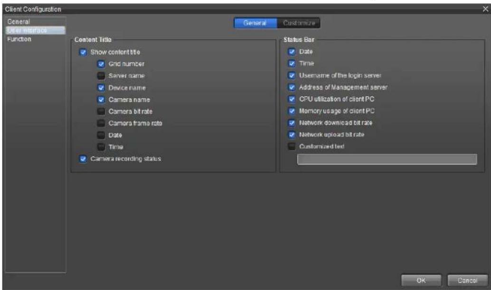Screen dimensions: 491x290
Task: Toggle Address of Management server checkbox
Action: click(292, 87)
